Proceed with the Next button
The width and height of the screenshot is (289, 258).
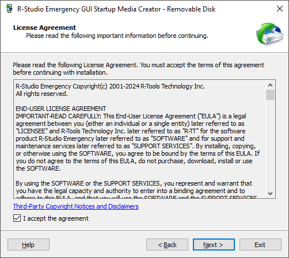tap(214, 245)
